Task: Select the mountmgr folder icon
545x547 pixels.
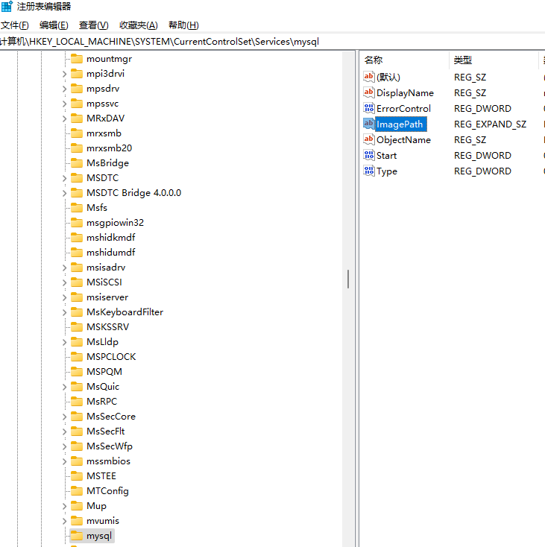Action: pos(76,59)
